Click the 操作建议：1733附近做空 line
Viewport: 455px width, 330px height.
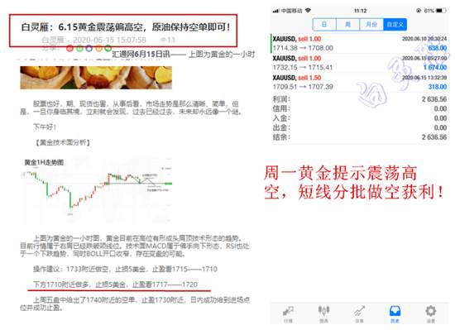tap(125, 269)
